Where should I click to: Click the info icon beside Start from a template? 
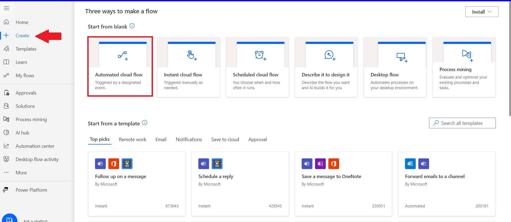click(145, 123)
